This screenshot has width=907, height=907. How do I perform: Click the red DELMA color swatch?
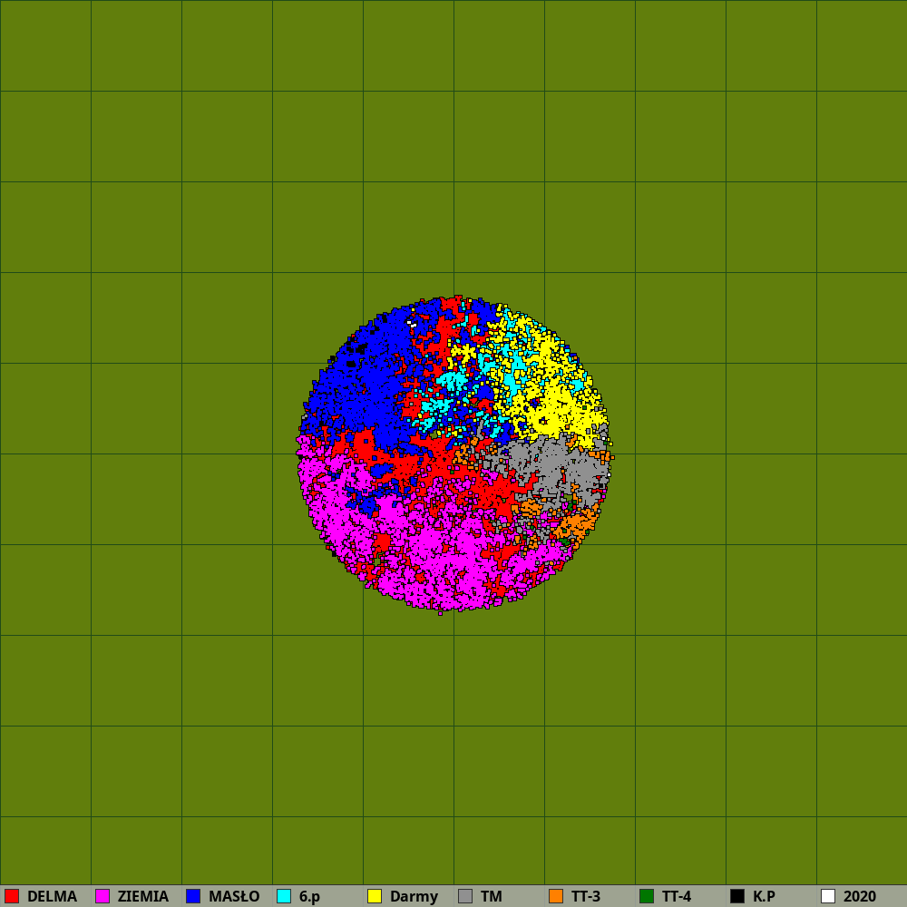click(12, 896)
